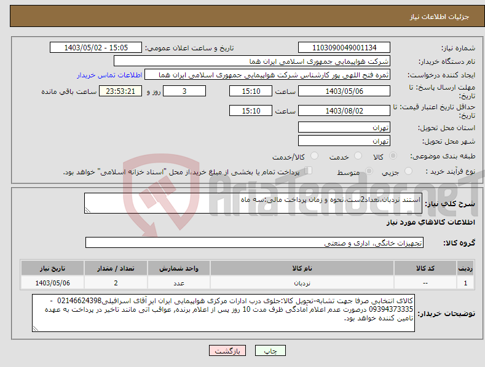Click the نام دستگاه خریدار field
485x367 pixels.
point(252,61)
